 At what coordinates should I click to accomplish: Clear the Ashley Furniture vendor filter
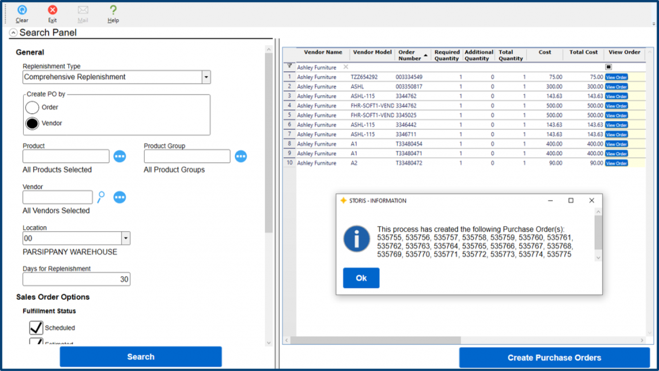346,67
